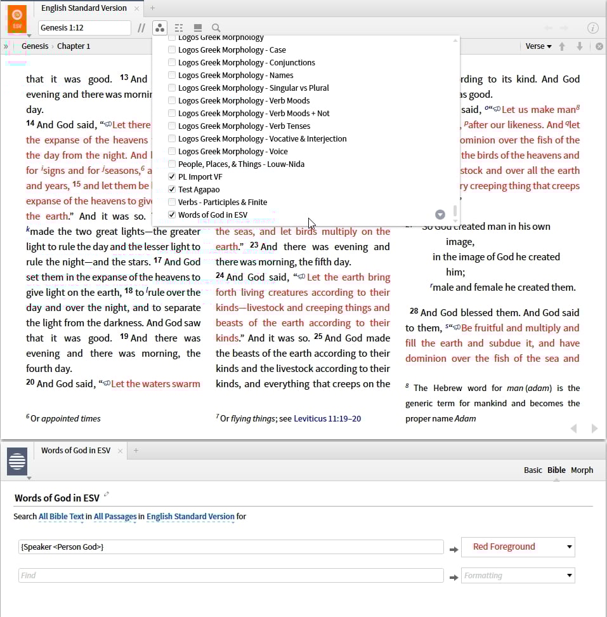Viewport: 607px width, 617px height.
Task: Enable Logos Greek Morphology - Voice
Action: pos(172,151)
